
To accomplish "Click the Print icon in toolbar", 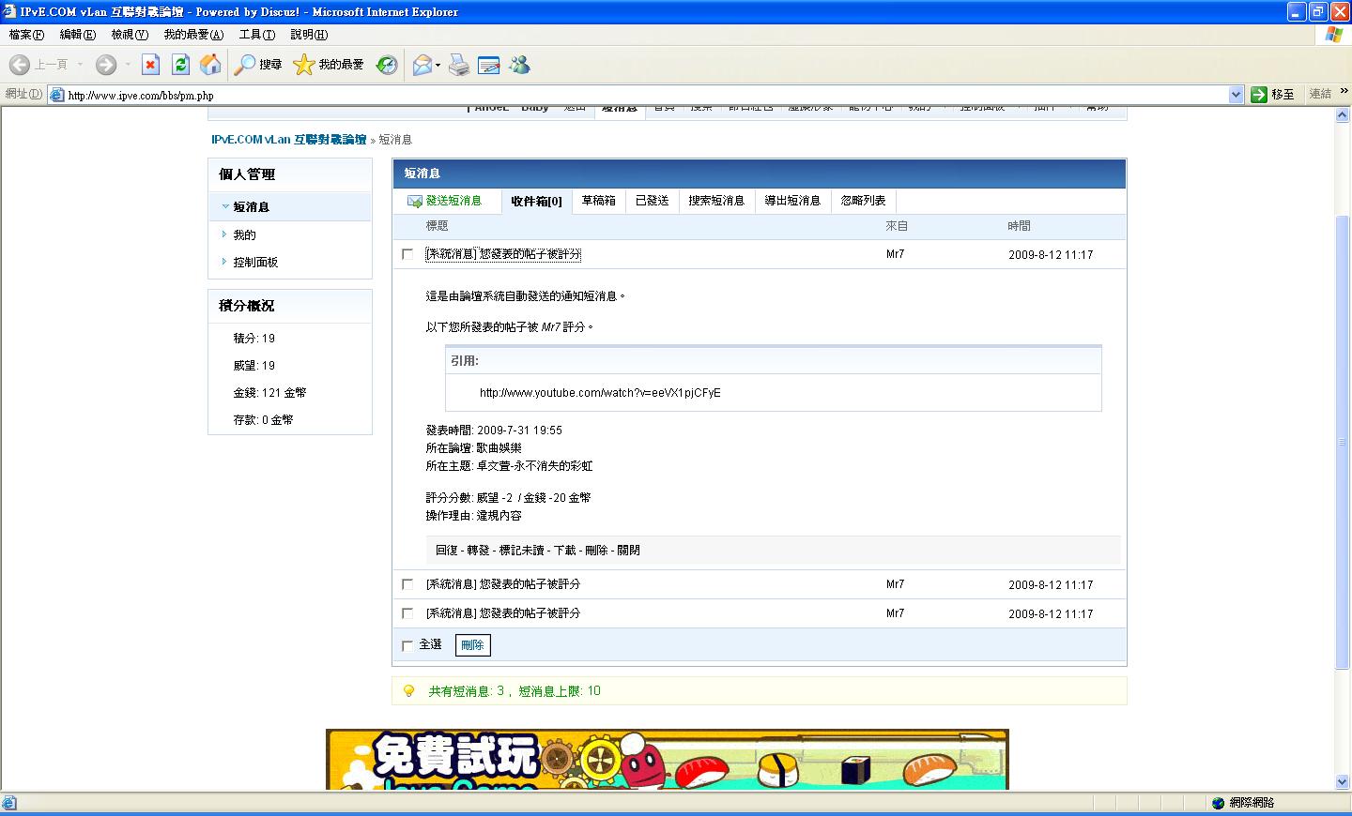I will [459, 65].
